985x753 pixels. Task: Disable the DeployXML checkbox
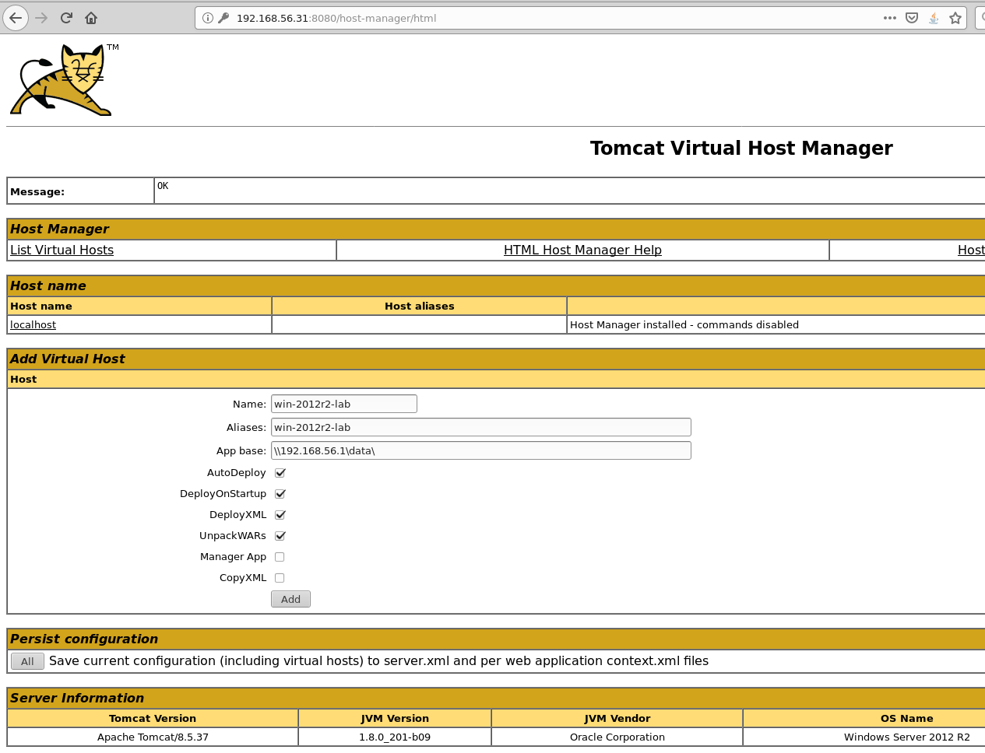280,515
